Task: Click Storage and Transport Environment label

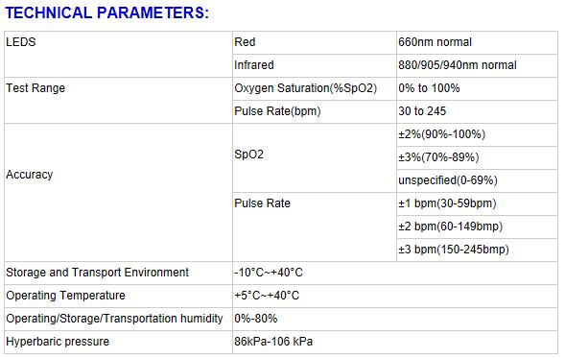Action: click(x=97, y=273)
